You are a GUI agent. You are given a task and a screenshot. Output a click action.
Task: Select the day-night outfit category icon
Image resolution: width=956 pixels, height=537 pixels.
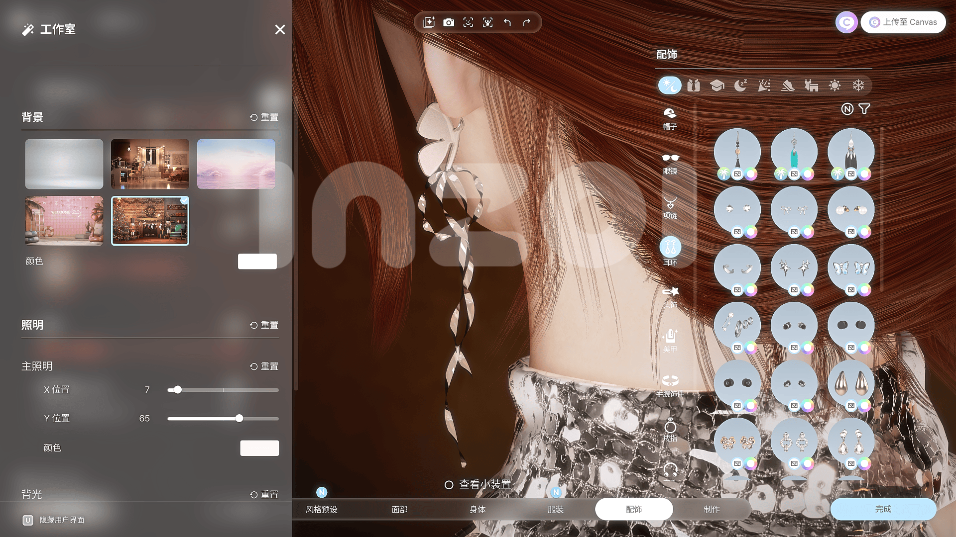click(670, 86)
